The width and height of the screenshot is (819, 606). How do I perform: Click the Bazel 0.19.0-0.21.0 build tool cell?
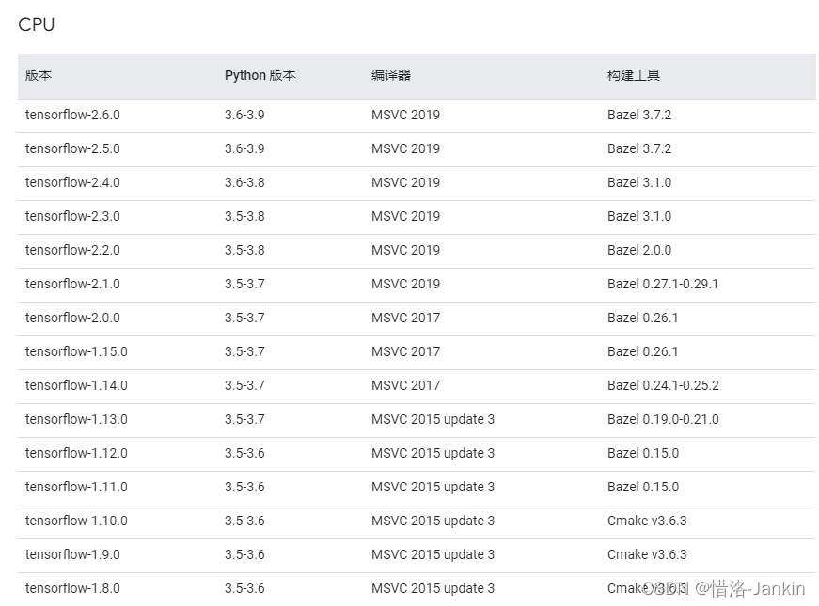point(663,419)
